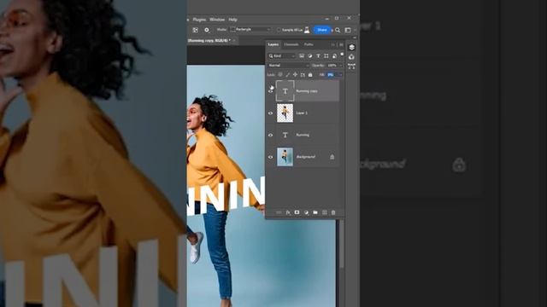
Task: Select the Running copy type thumbnail
Action: pyautogui.click(x=285, y=91)
